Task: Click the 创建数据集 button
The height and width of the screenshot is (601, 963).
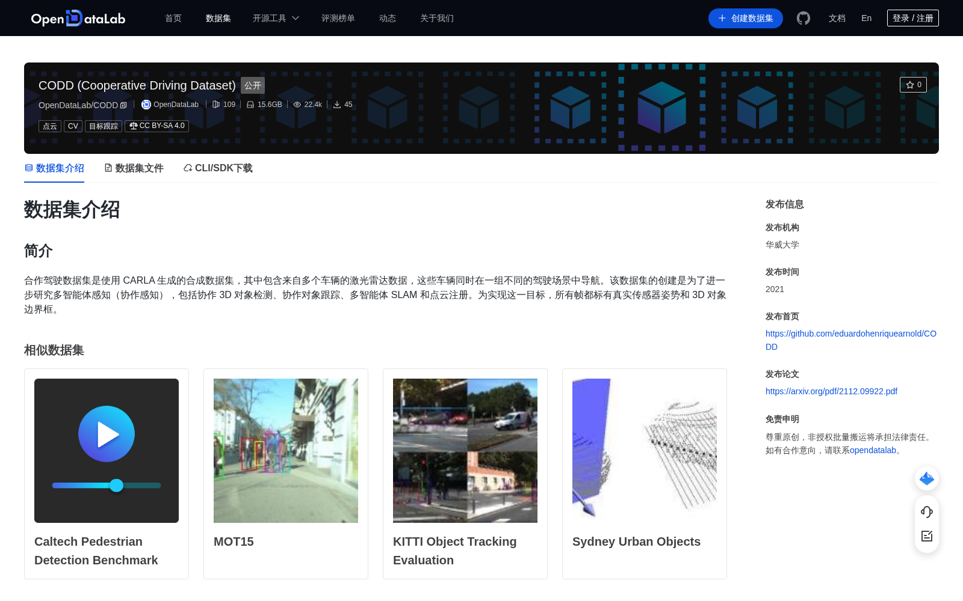Action: click(746, 19)
